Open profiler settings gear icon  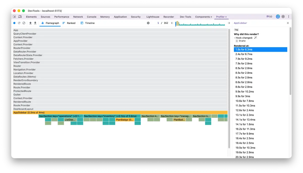pyautogui.click(x=148, y=23)
